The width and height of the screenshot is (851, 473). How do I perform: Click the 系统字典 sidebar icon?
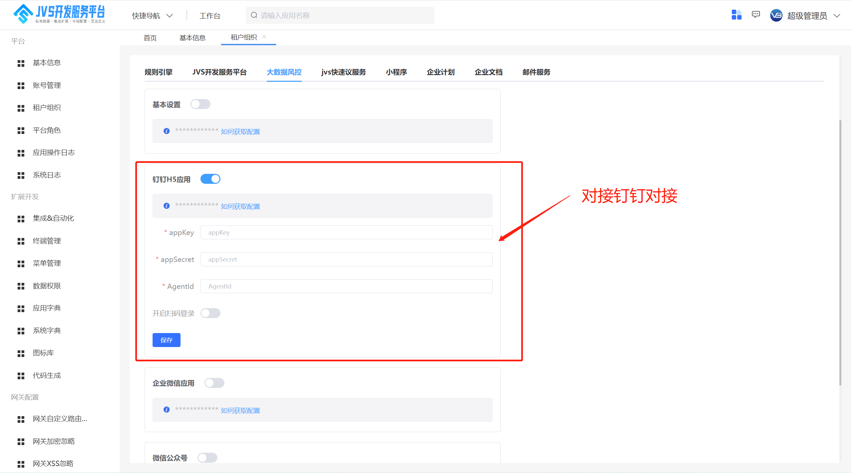[21, 331]
